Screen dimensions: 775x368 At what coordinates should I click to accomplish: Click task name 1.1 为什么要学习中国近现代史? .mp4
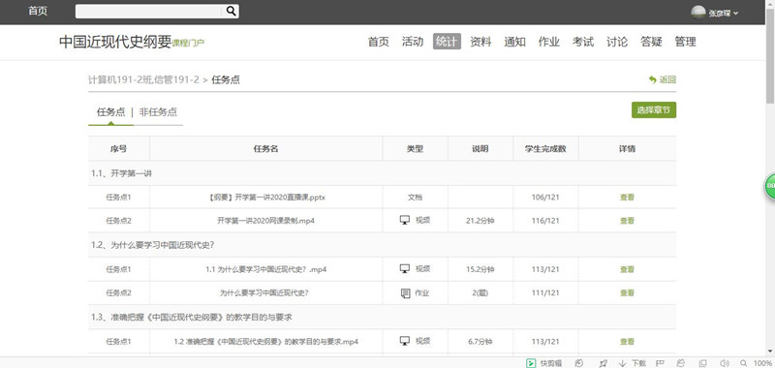click(x=265, y=269)
